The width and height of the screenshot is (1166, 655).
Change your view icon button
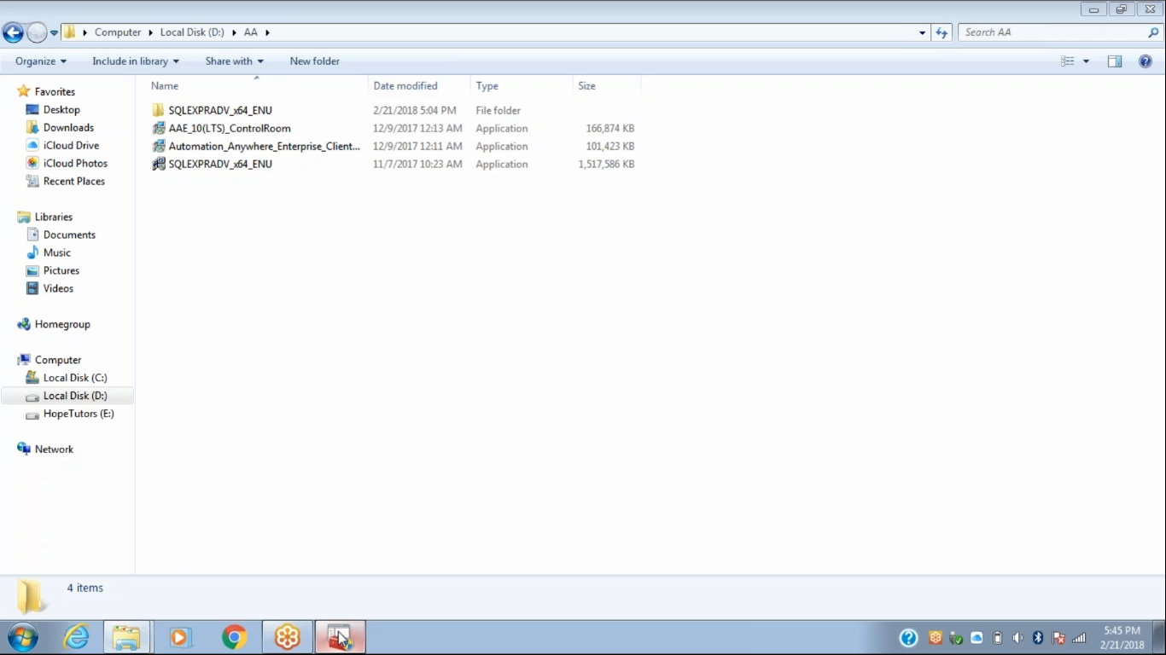click(1068, 61)
